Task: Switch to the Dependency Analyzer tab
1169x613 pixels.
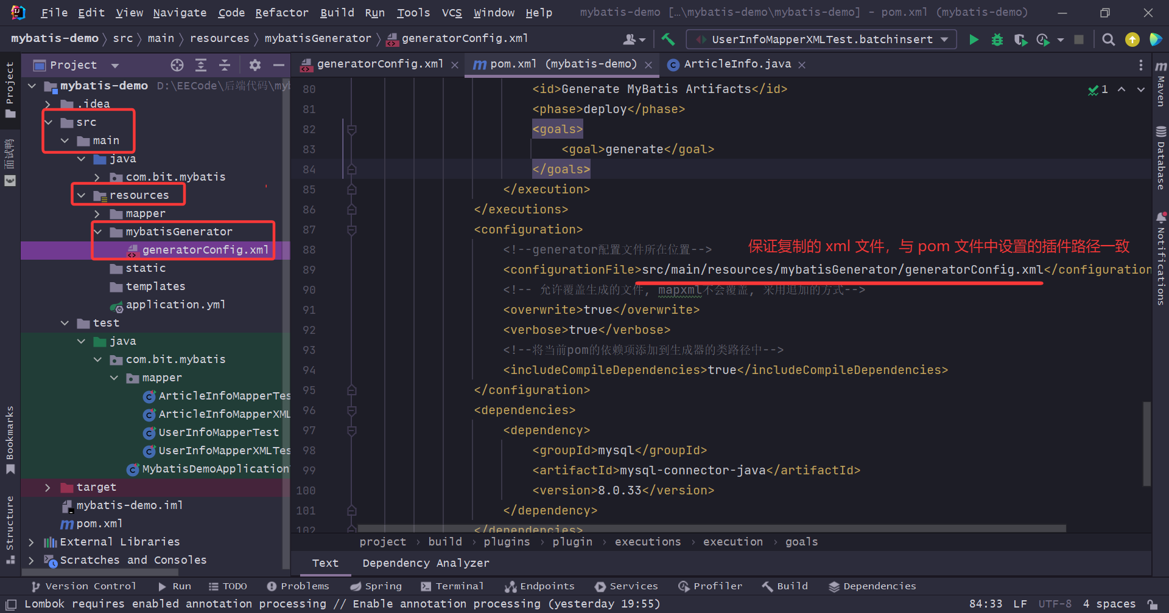Action: click(426, 563)
